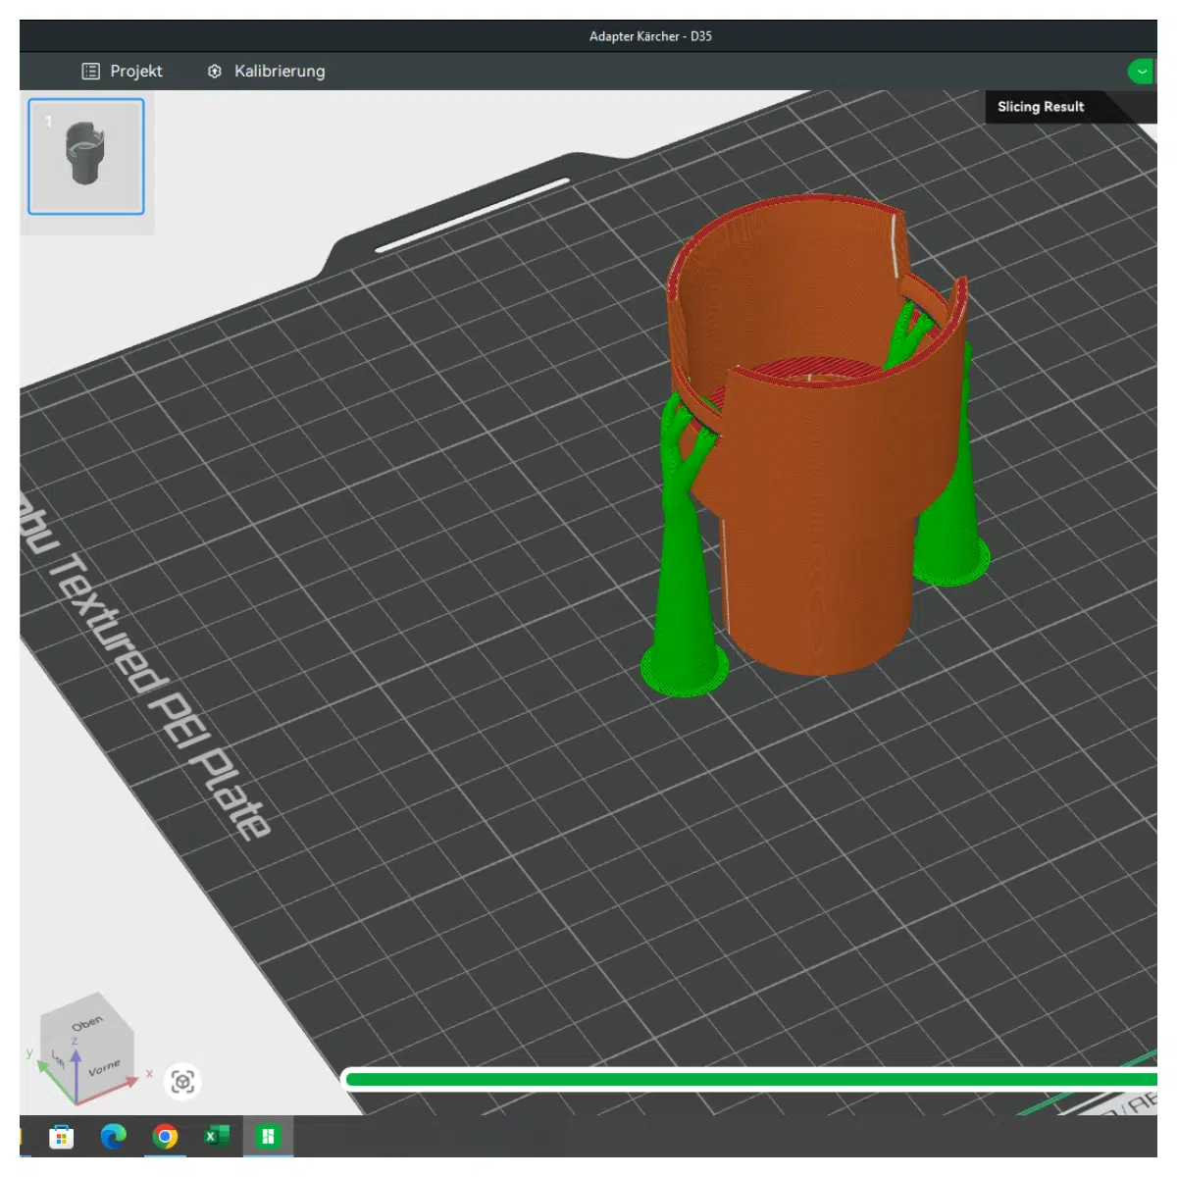Image resolution: width=1177 pixels, height=1177 pixels.
Task: Expand the green dropdown arrow button
Action: pyautogui.click(x=1141, y=72)
